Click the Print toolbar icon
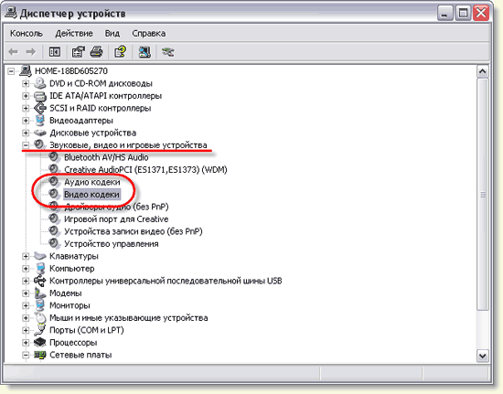Screen dimensions: 503x394 point(97,51)
